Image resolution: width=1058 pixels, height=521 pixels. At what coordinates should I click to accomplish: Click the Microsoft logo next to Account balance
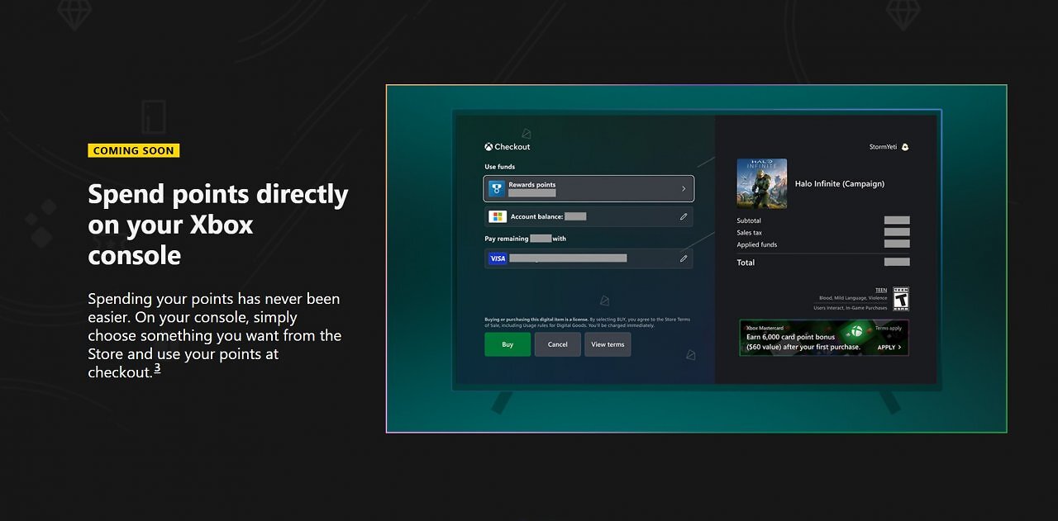(498, 216)
